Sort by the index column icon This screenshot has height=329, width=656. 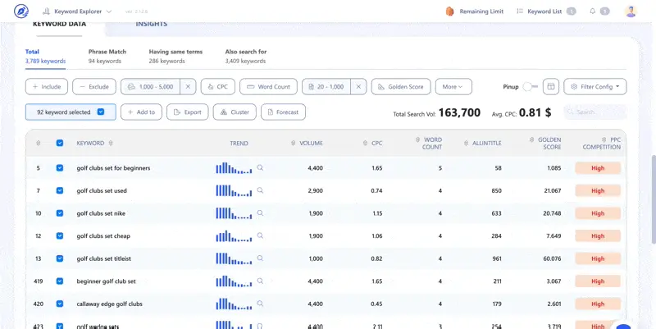point(38,143)
